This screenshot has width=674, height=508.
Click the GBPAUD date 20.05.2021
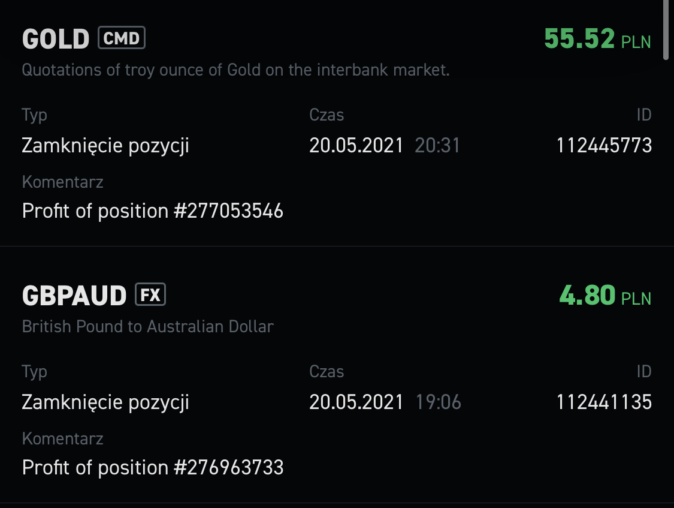356,402
